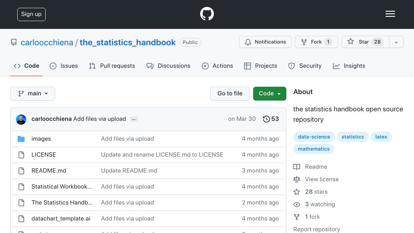The height and width of the screenshot is (233, 414).
Task: Open the Add files via upload commit
Action: click(x=100, y=119)
